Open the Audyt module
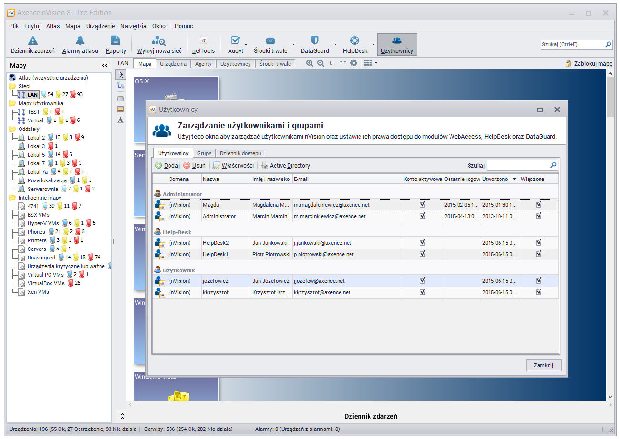Image resolution: width=620 pixels, height=439 pixels. point(235,45)
